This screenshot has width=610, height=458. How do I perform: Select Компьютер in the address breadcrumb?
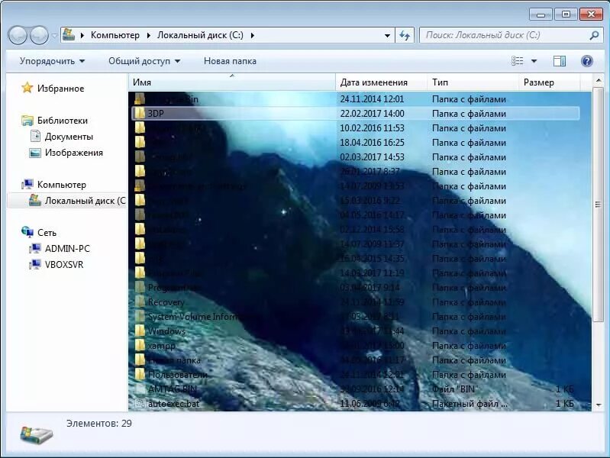coord(115,35)
